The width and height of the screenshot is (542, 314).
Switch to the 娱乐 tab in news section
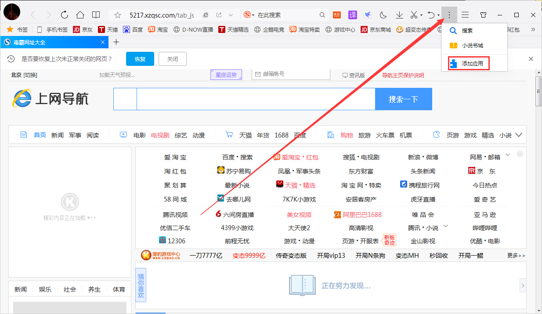click(x=44, y=289)
